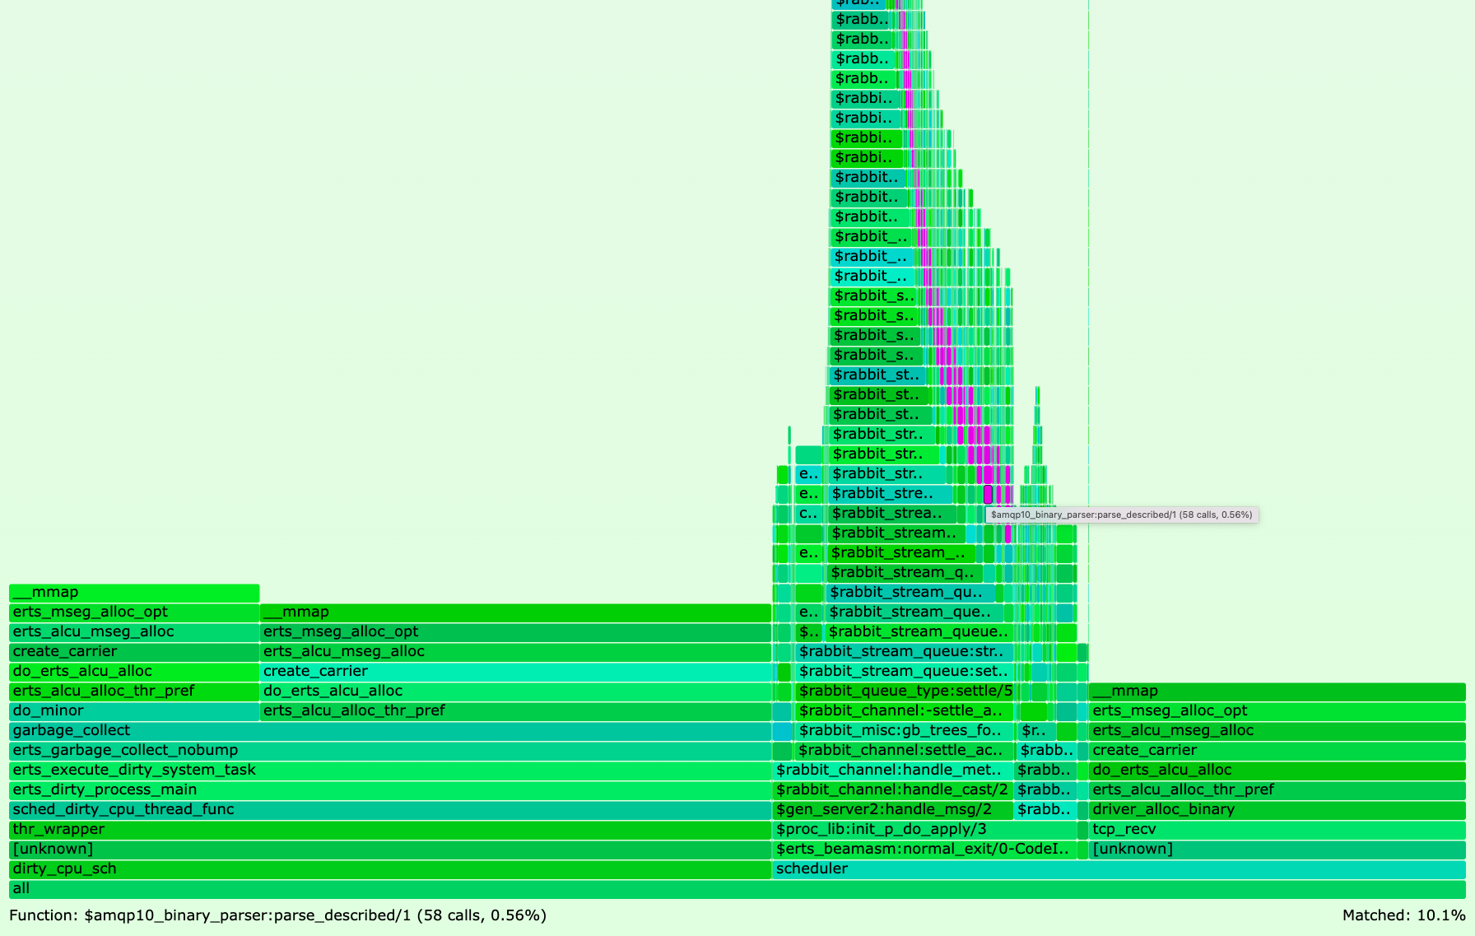Screen dimensions: 1475x936
Task: Click the highlighted parse_described/1 frame under the tooltip
Action: point(990,495)
